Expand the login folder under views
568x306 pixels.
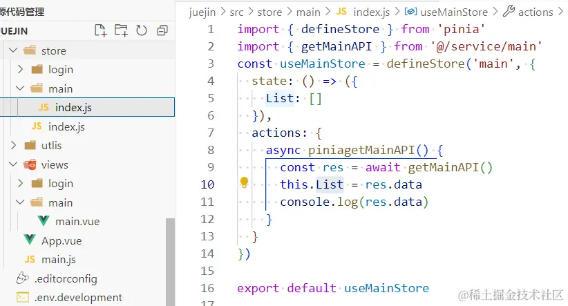(20, 183)
